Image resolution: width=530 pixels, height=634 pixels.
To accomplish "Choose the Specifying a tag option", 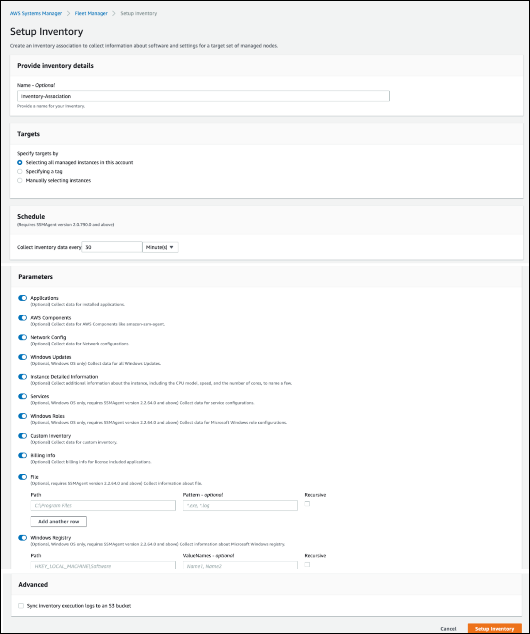I will tap(20, 172).
